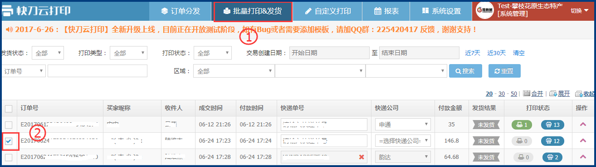Click the shop avatar logo image
Viewport: 596px width, 167px height.
485,11
